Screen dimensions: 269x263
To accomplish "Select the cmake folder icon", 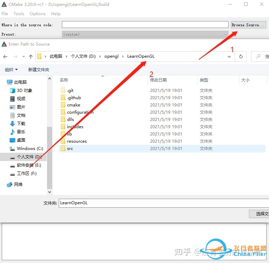I will pyautogui.click(x=63, y=105).
